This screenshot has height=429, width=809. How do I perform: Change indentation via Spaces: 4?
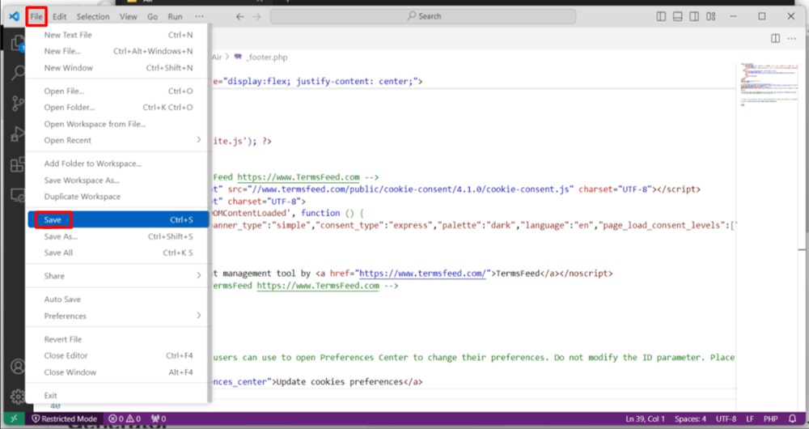point(690,418)
